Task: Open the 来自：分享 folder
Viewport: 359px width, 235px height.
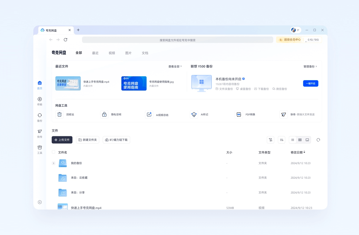Action: (x=78, y=193)
